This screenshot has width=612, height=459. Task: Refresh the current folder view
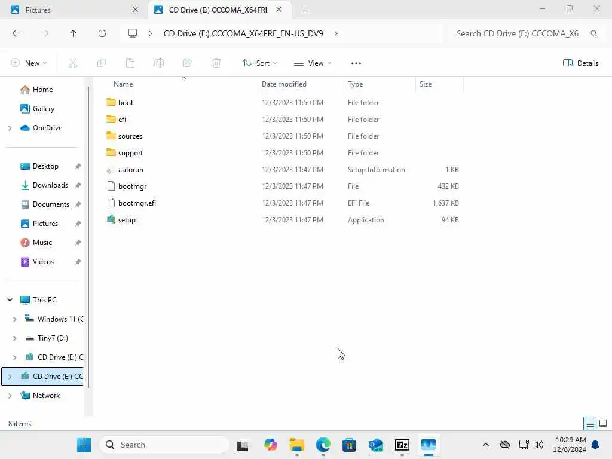[x=102, y=33]
